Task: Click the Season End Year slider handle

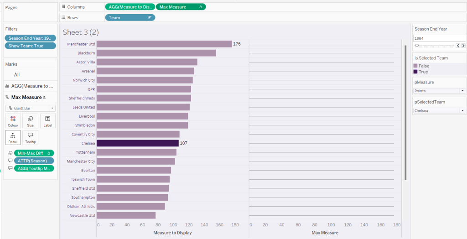Action: [x=417, y=46]
